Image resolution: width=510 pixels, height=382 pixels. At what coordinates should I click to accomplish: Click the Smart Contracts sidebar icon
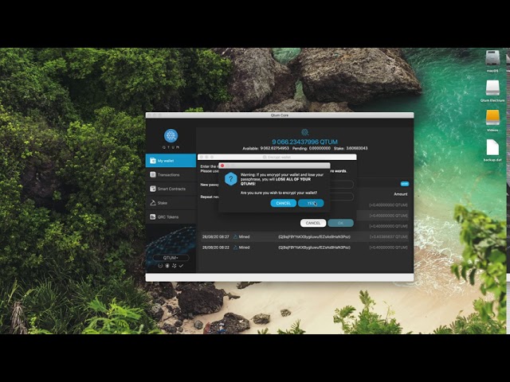(153, 189)
